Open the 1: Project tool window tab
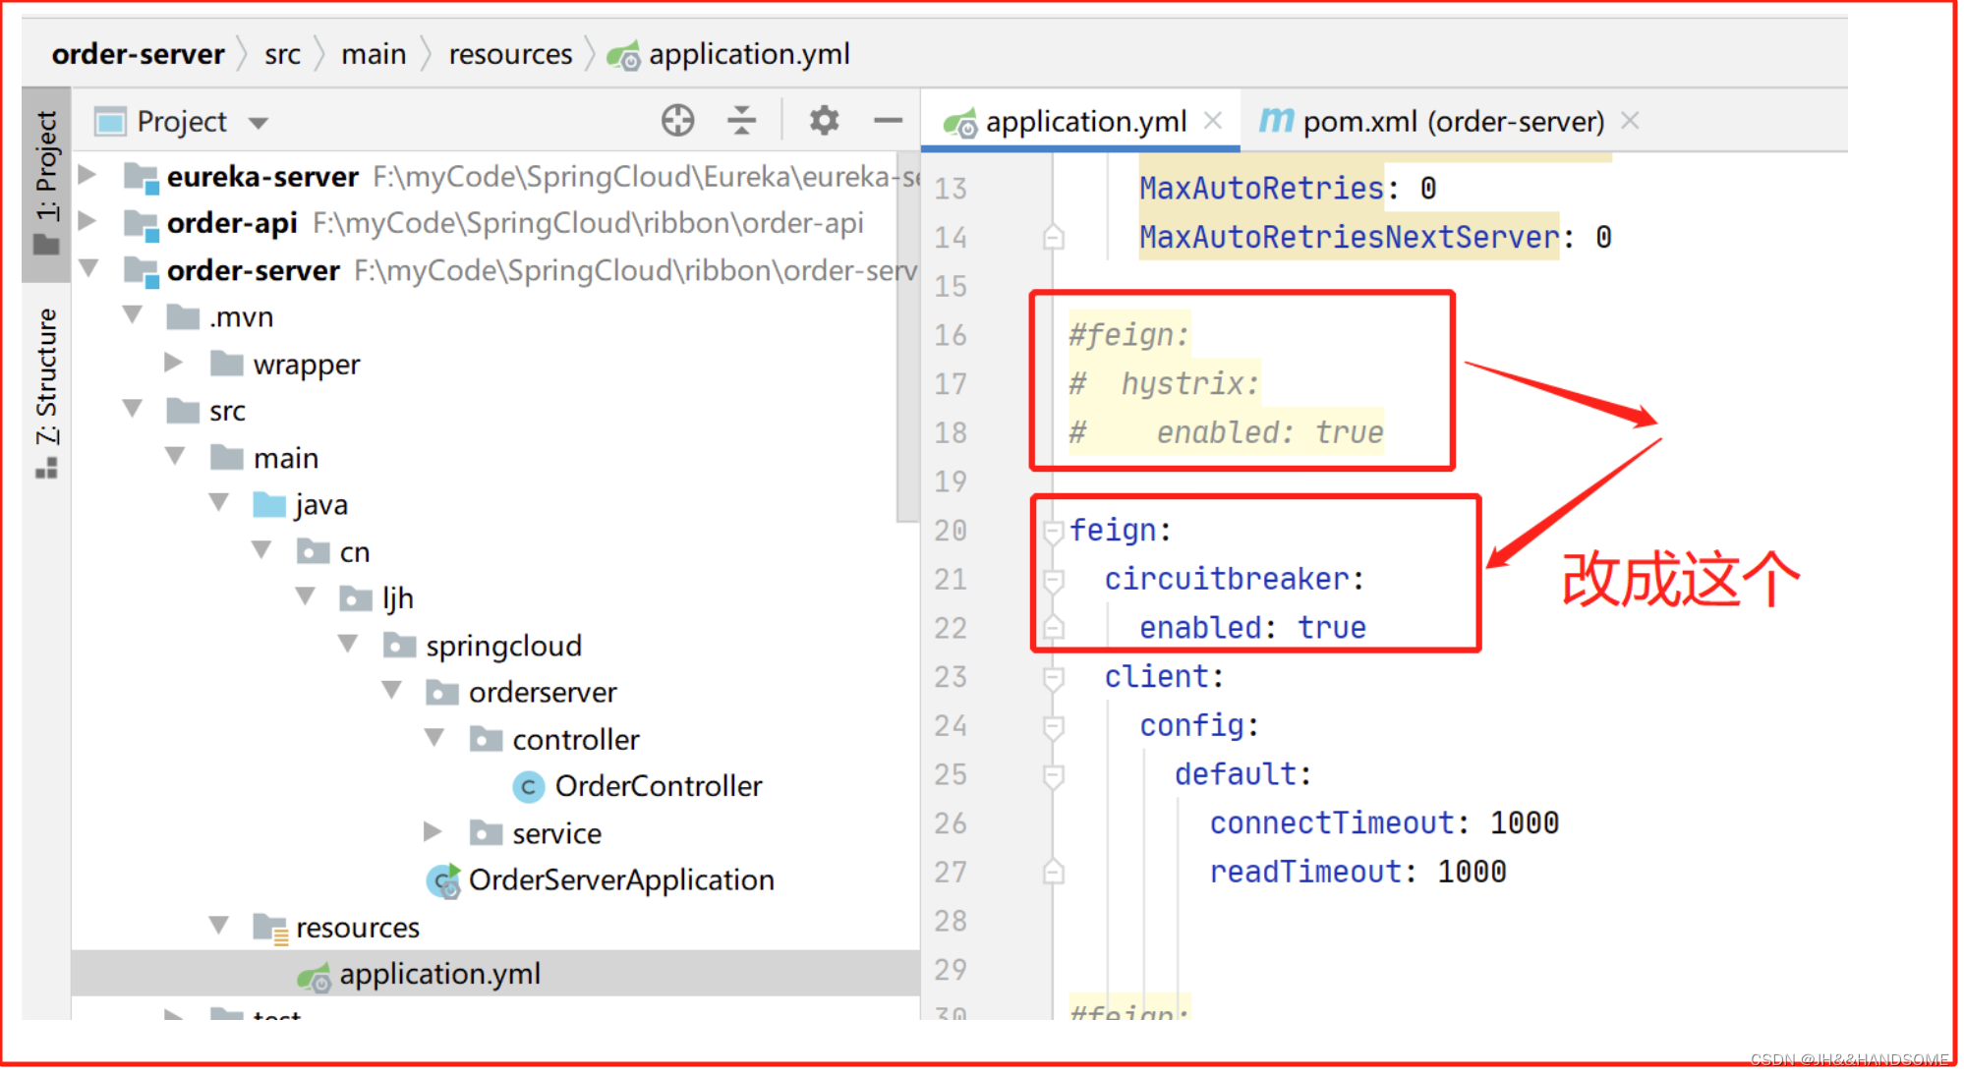The image size is (1964, 1076). pyautogui.click(x=46, y=183)
